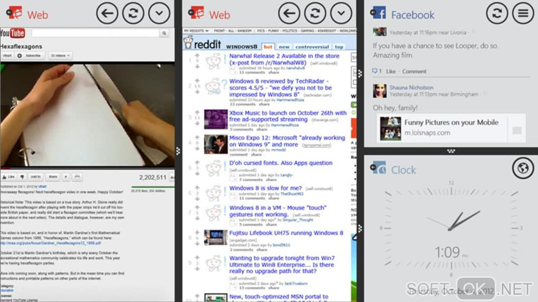The height and width of the screenshot is (302, 538).
Task: Go back in the middle Web panel with reddit
Action: (289, 13)
